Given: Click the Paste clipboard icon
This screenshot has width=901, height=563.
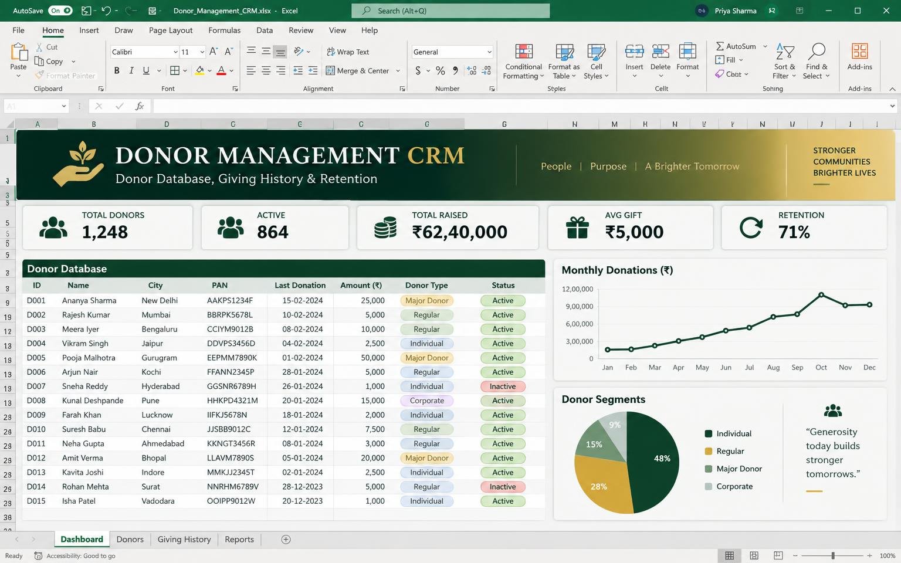Looking at the screenshot, I should pos(18,52).
